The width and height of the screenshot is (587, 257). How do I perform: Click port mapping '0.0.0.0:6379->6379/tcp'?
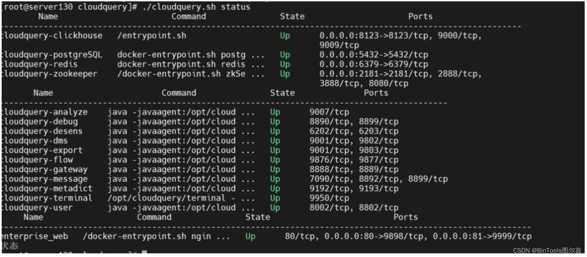tap(374, 64)
